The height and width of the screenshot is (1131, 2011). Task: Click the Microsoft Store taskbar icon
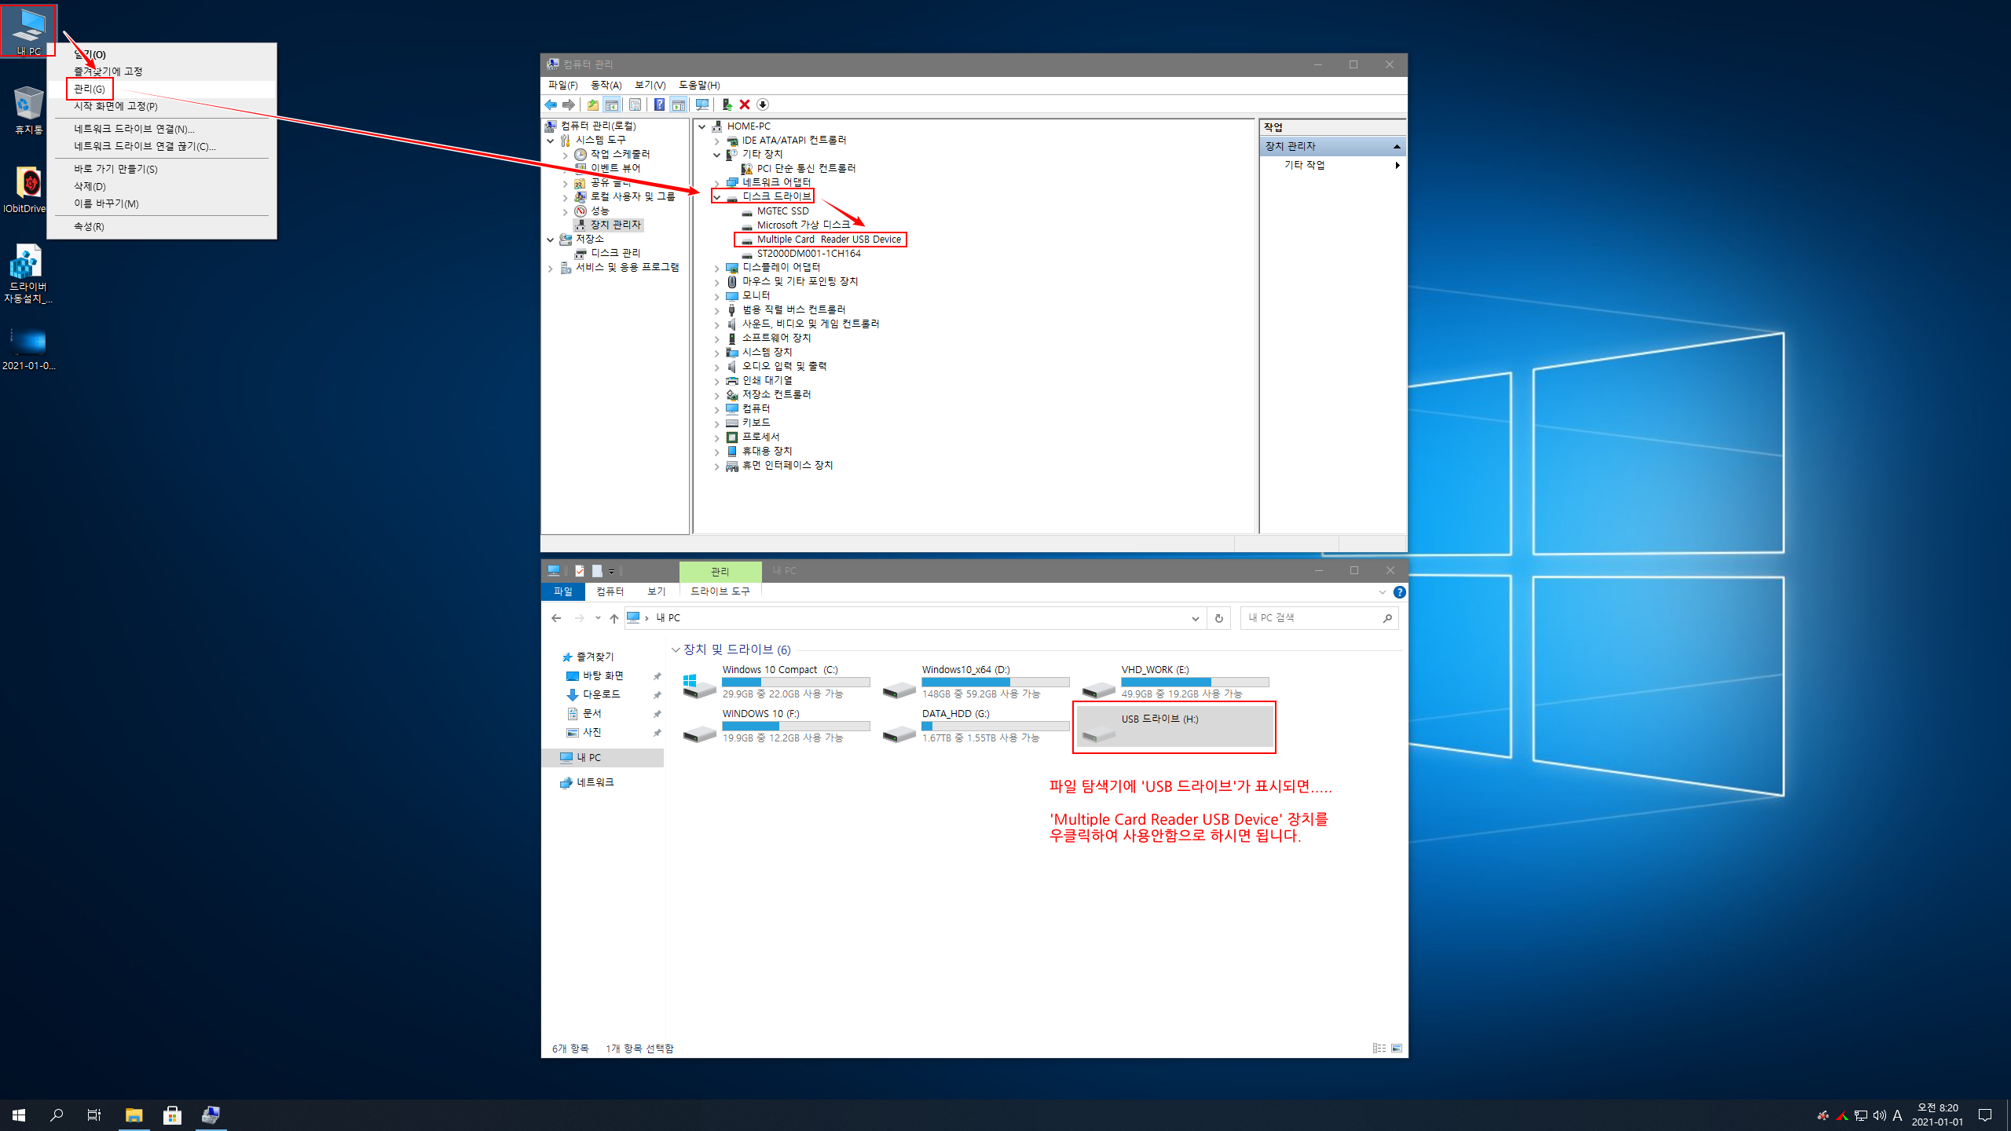[172, 1115]
